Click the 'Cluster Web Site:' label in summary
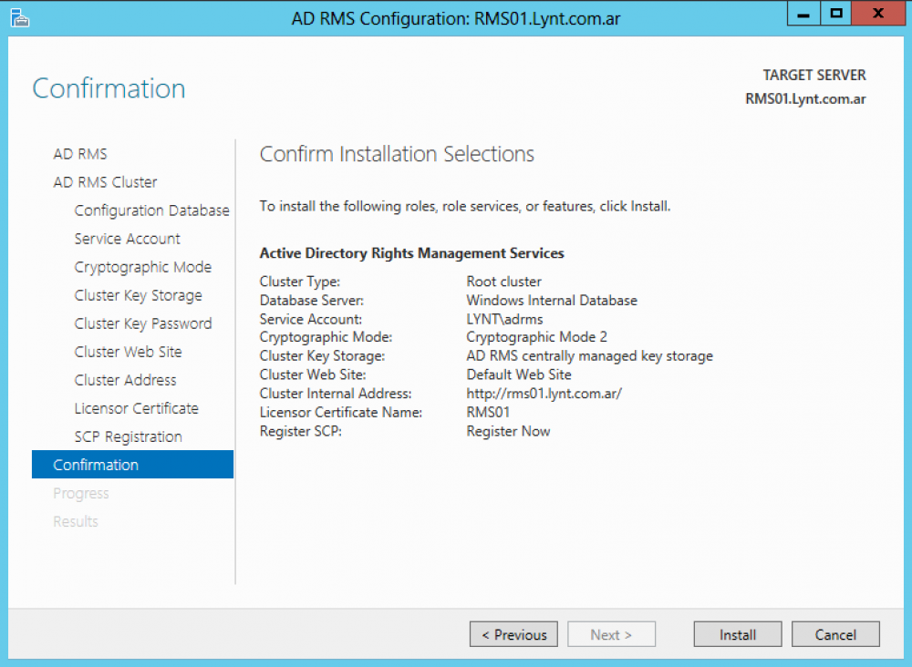Image resolution: width=912 pixels, height=667 pixels. pos(313,375)
